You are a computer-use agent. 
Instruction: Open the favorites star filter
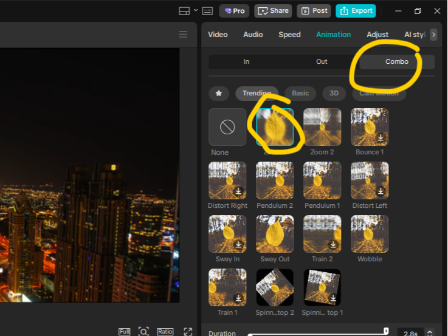coord(219,93)
